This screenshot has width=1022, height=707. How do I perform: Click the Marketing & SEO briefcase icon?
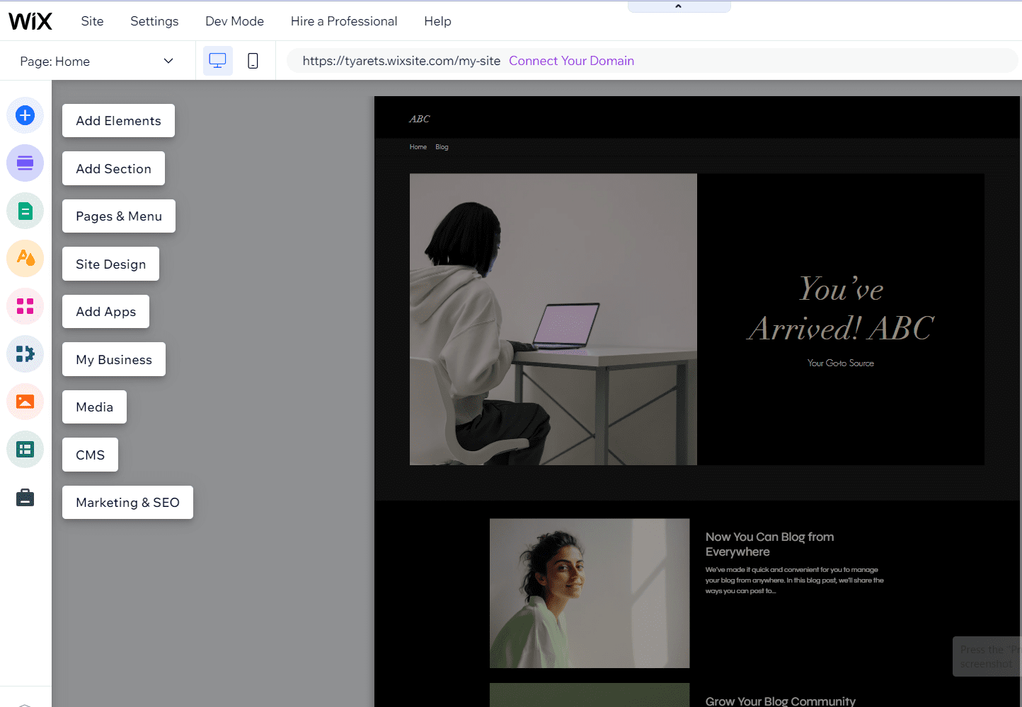click(25, 498)
